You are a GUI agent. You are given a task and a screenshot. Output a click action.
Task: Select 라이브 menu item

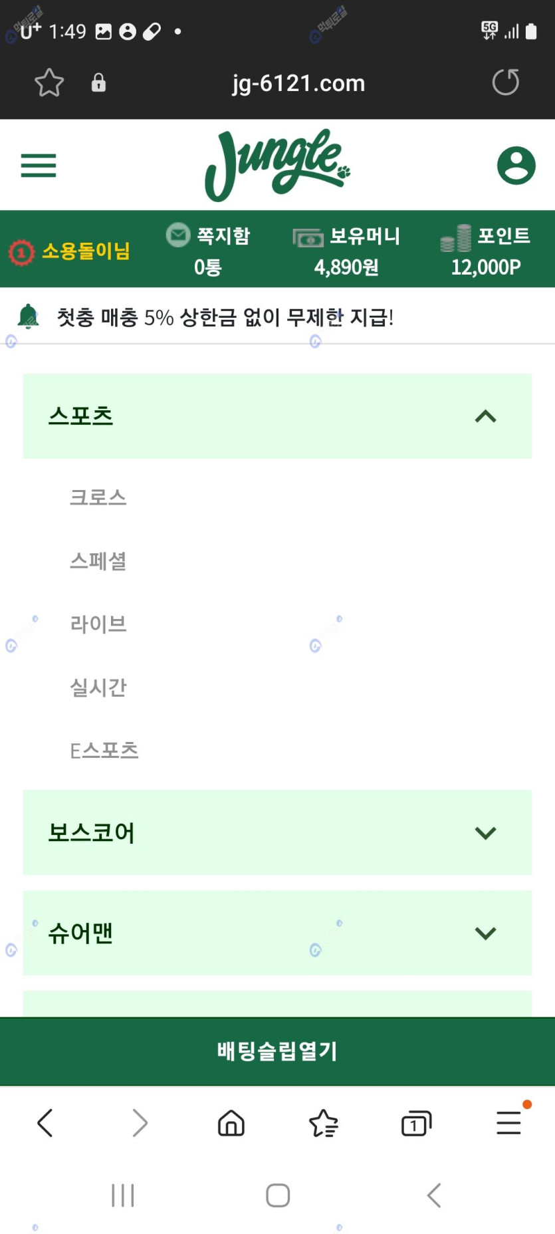[x=98, y=624]
